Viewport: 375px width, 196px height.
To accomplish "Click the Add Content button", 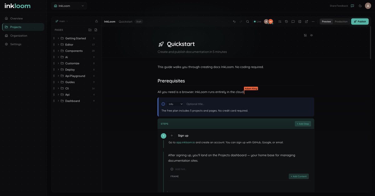I will tap(299, 176).
